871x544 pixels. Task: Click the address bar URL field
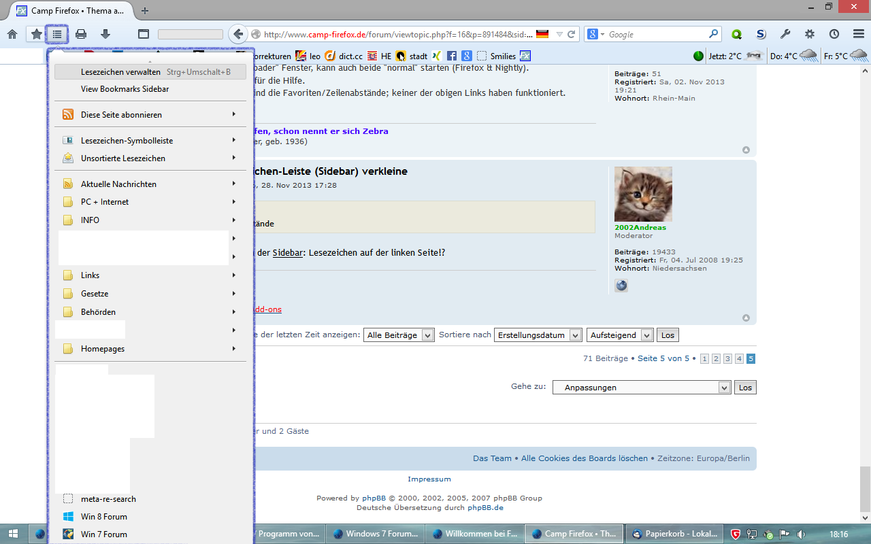coord(397,34)
